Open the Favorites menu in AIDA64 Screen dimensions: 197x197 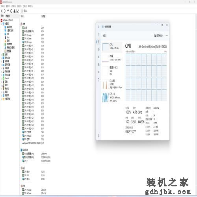click(x=19, y=6)
